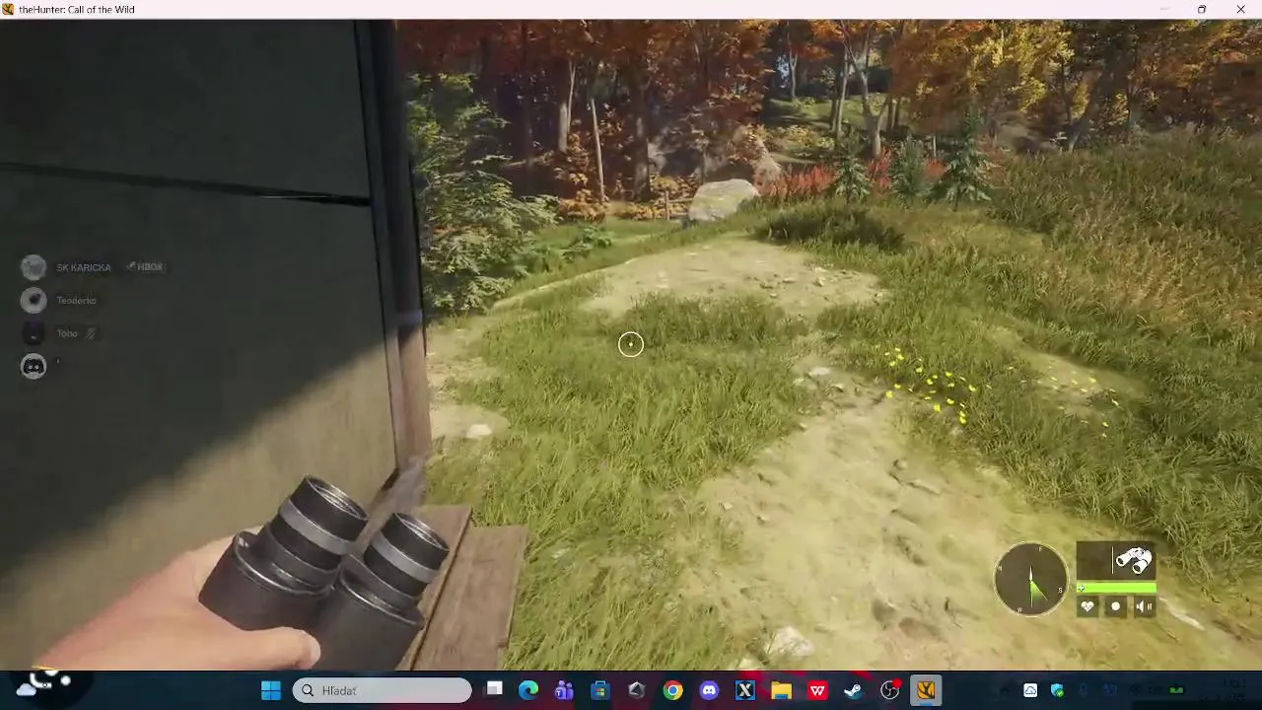
Task: Restore down the game window
Action: pyautogui.click(x=1202, y=9)
